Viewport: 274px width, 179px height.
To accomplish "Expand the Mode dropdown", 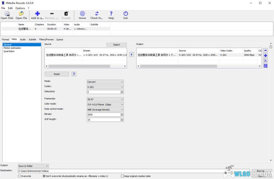I will (105, 82).
